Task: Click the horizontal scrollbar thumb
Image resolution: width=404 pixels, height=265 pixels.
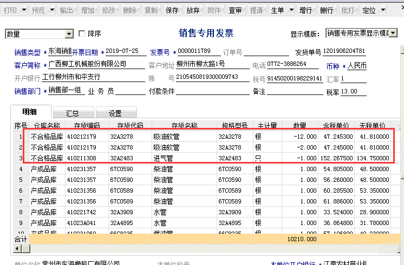Action: (x=26, y=249)
